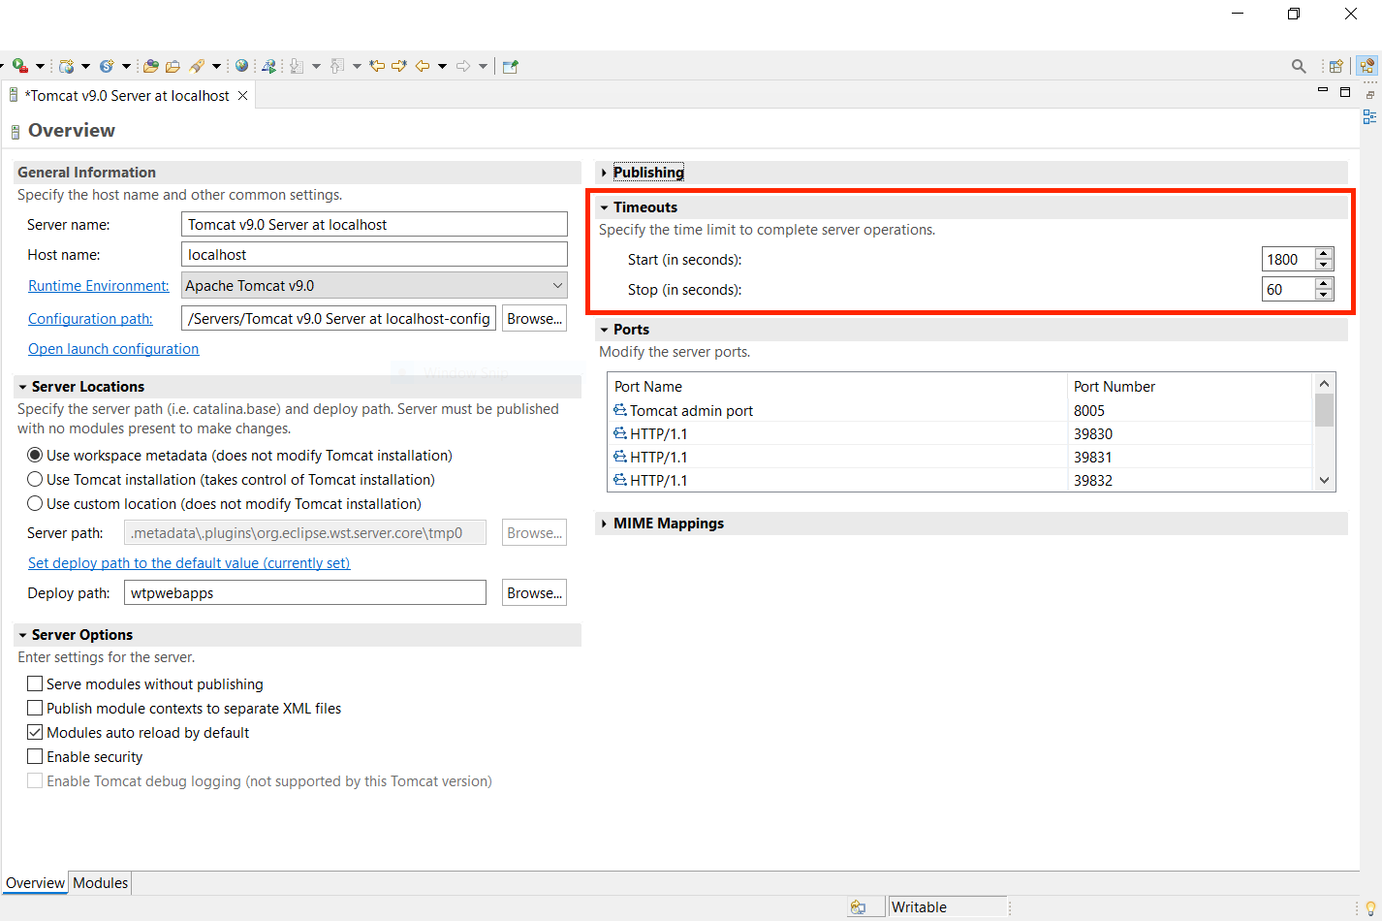Select the Tomcat v9.0 Server at localhost tab
The width and height of the screenshot is (1382, 921).
pos(128,95)
